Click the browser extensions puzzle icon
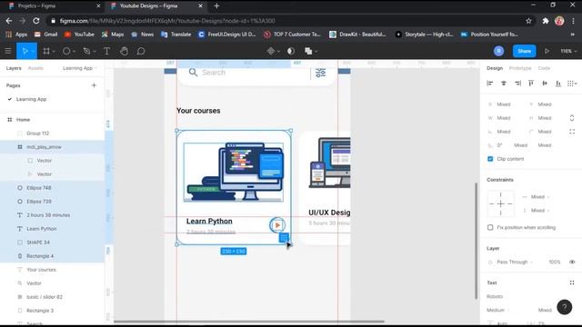The height and width of the screenshot is (327, 582). [546, 21]
